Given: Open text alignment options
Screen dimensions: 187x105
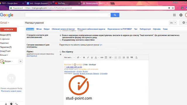Looking at the screenshot, I should click(x=111, y=57).
